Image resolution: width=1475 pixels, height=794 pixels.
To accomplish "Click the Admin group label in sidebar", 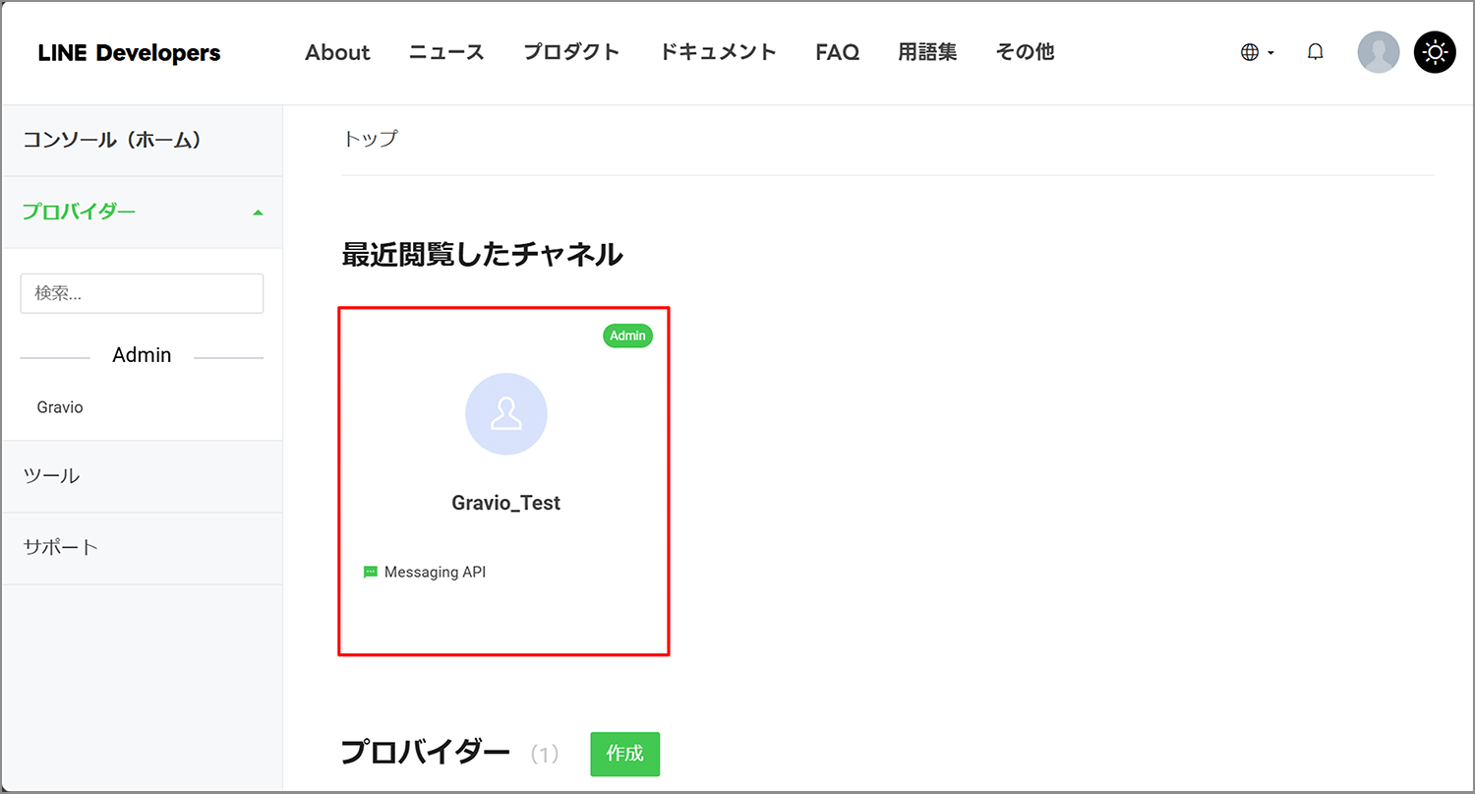I will click(x=142, y=355).
